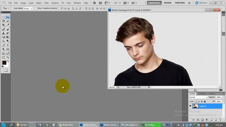Open the Opacity slider arrow

(x=223, y=97)
